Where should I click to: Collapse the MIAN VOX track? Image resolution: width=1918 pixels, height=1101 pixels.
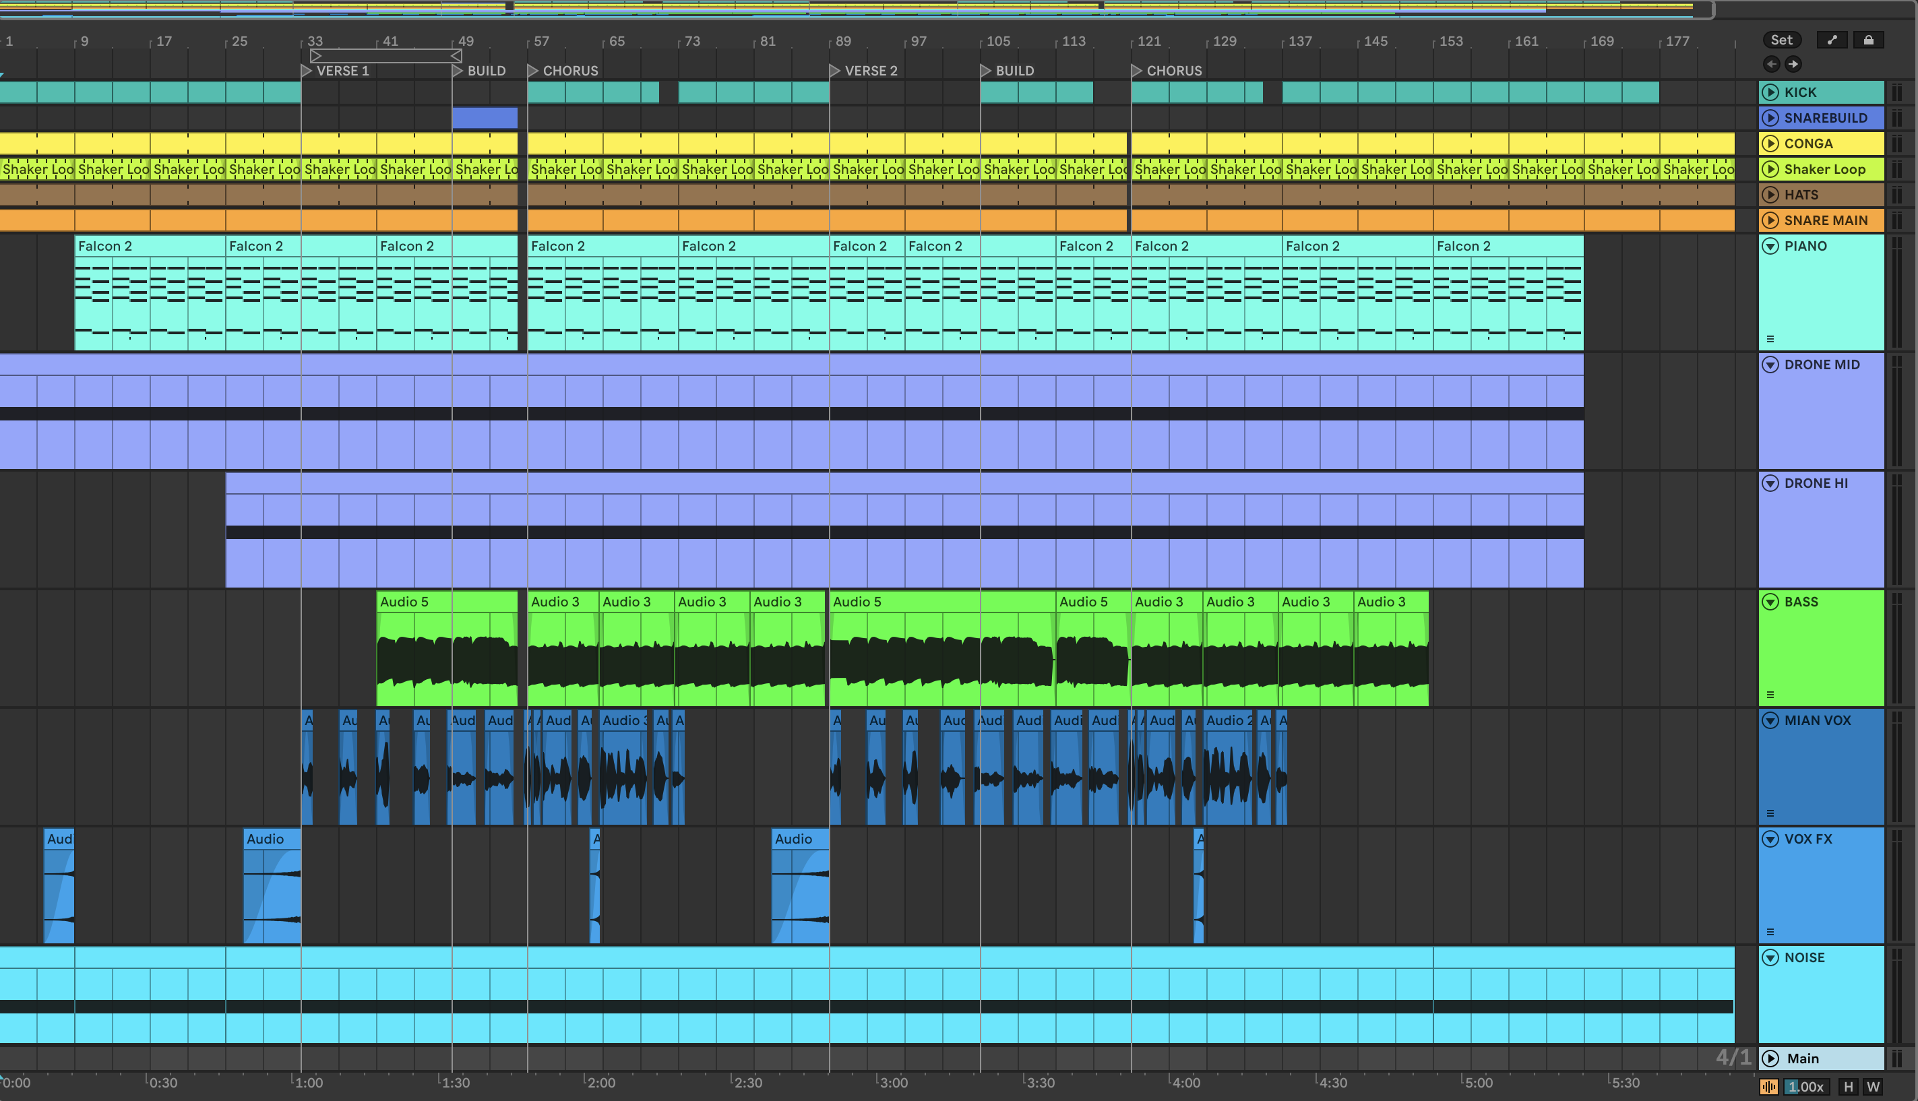coord(1770,720)
